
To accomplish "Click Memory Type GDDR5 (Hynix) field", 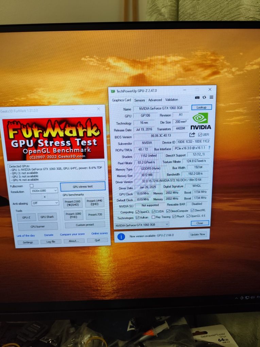I will click(150, 168).
